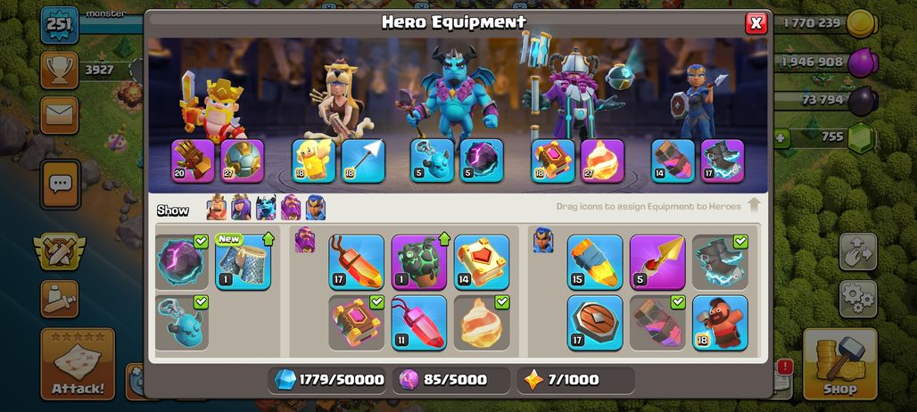Toggle Royal Champion filter in Show row
The width and height of the screenshot is (917, 412).
316,208
